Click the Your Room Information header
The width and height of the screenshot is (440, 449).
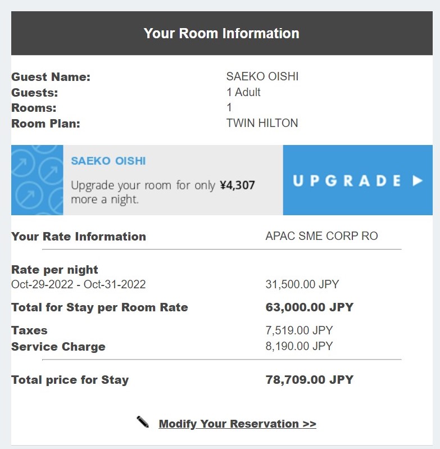coord(221,33)
